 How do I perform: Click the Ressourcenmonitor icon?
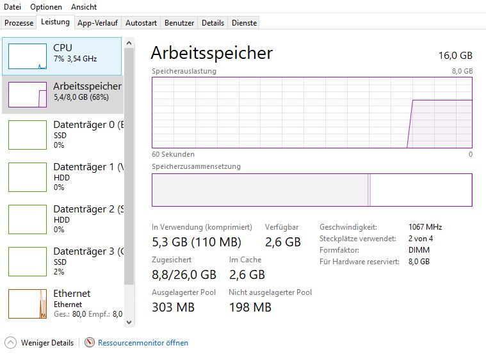pos(90,343)
